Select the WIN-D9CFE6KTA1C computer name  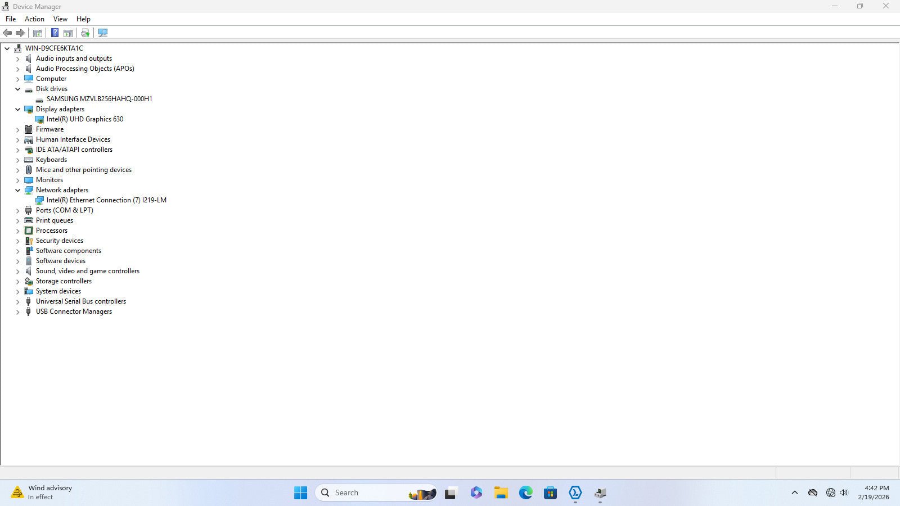click(54, 48)
